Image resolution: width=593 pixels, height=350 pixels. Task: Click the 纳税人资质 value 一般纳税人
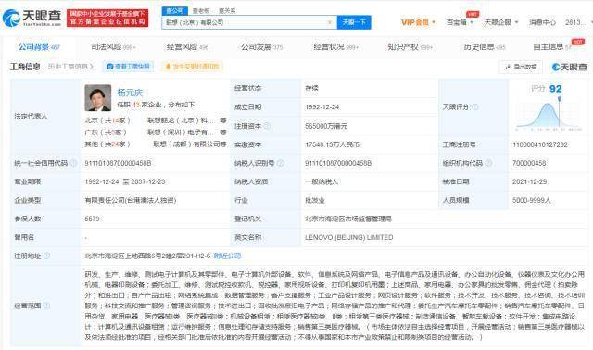pyautogui.click(x=322, y=181)
